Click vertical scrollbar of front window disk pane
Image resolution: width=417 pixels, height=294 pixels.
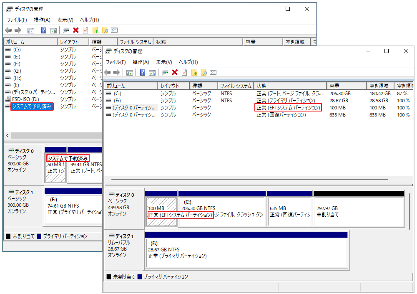pos(409,210)
